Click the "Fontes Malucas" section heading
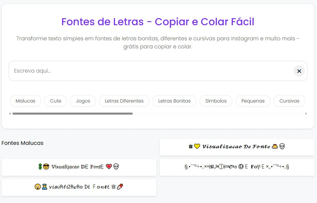Image resolution: width=317 pixels, height=203 pixels. click(x=23, y=143)
